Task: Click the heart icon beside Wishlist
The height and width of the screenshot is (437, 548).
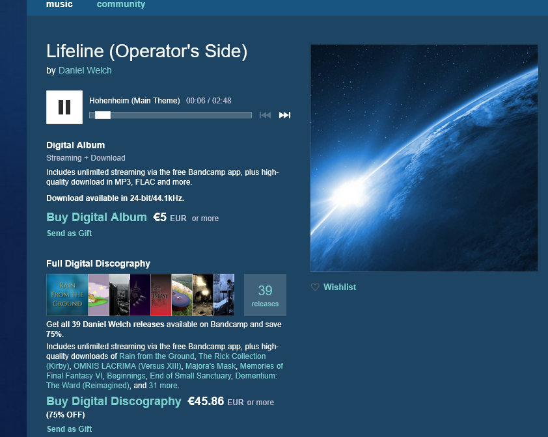Action: coord(315,287)
